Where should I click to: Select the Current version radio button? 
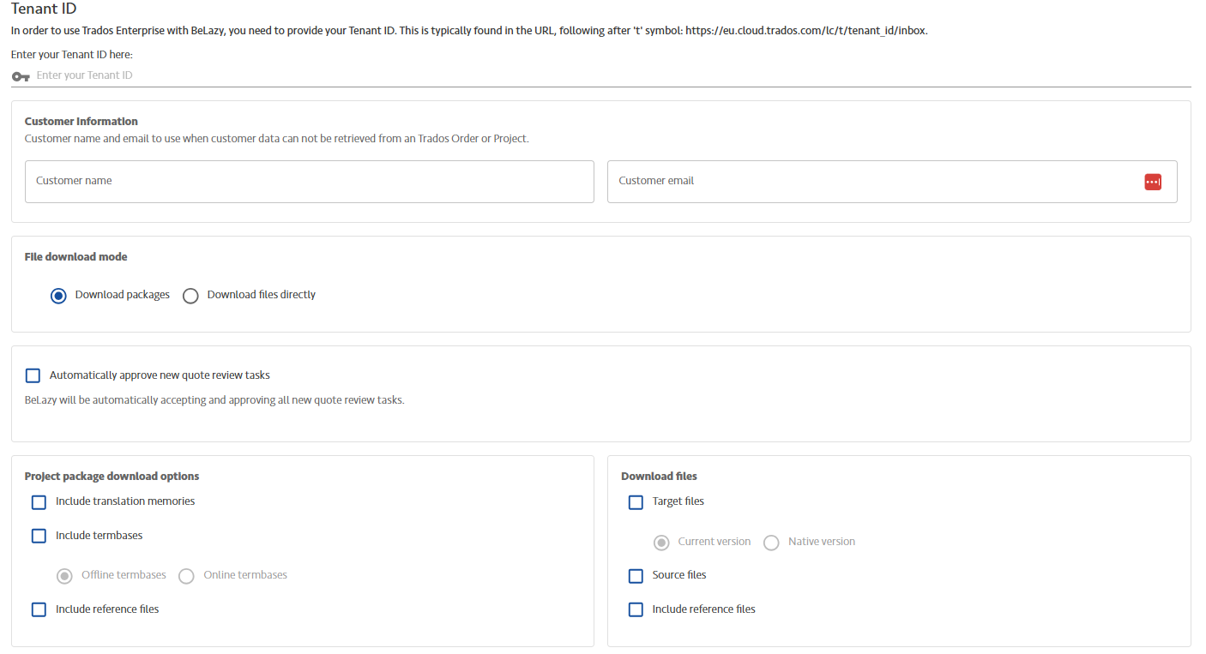coord(661,543)
